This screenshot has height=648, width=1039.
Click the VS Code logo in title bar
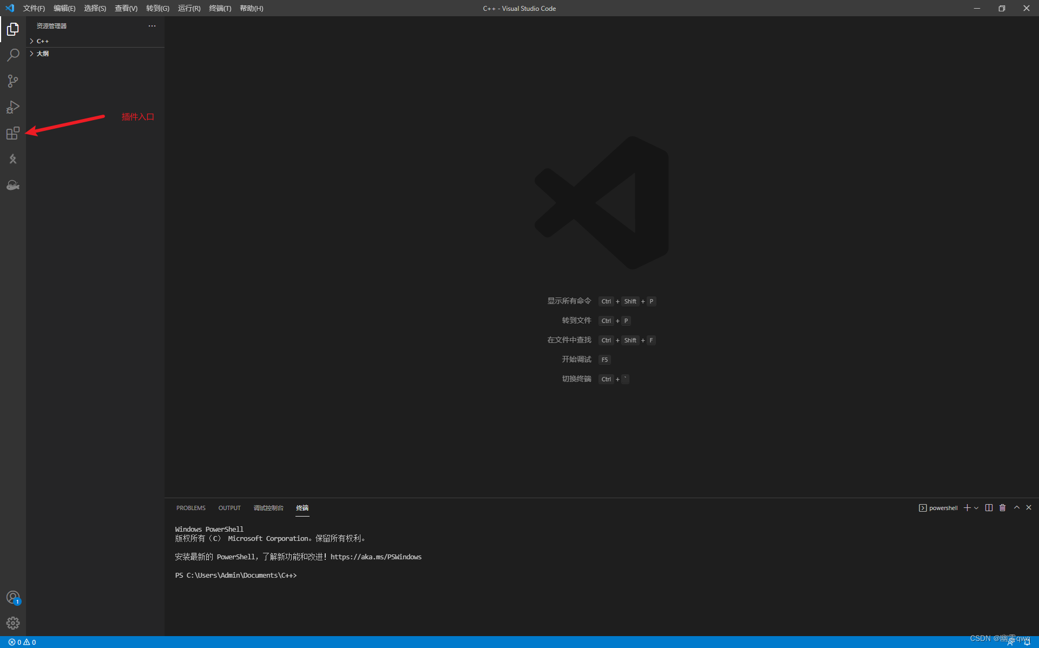tap(10, 8)
